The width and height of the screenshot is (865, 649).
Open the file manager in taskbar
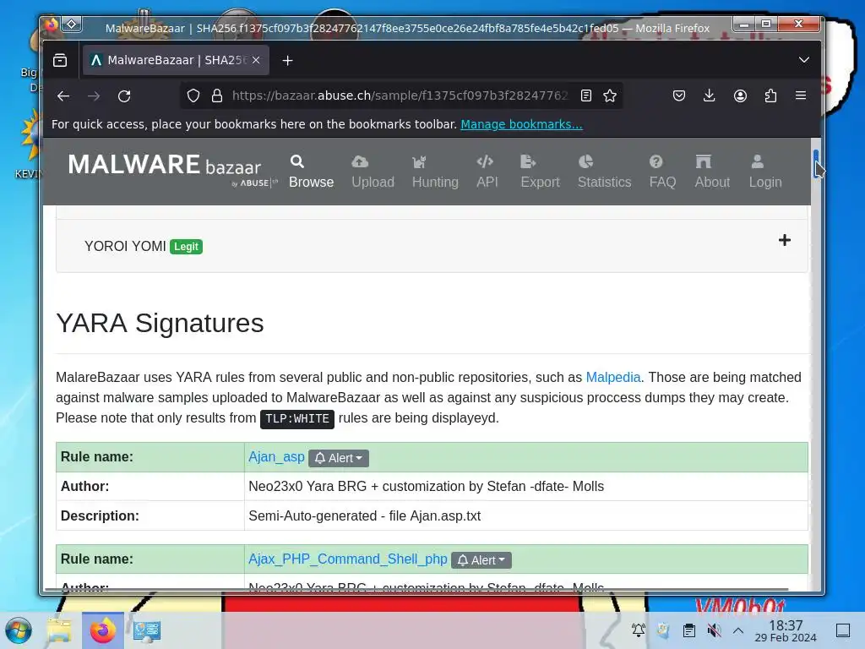coord(59,630)
